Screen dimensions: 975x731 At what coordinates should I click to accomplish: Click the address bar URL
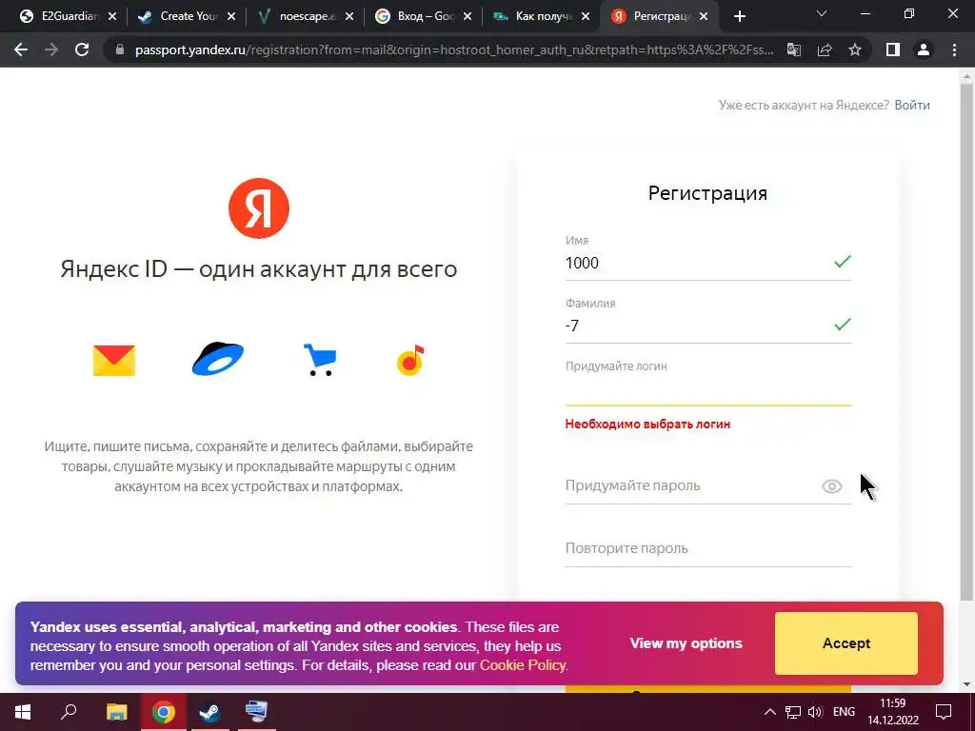click(454, 49)
